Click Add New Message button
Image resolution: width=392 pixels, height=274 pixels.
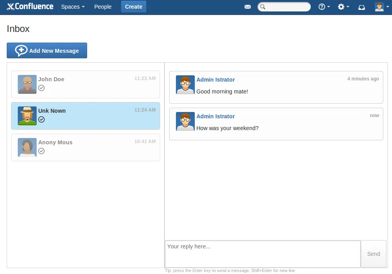(x=47, y=50)
